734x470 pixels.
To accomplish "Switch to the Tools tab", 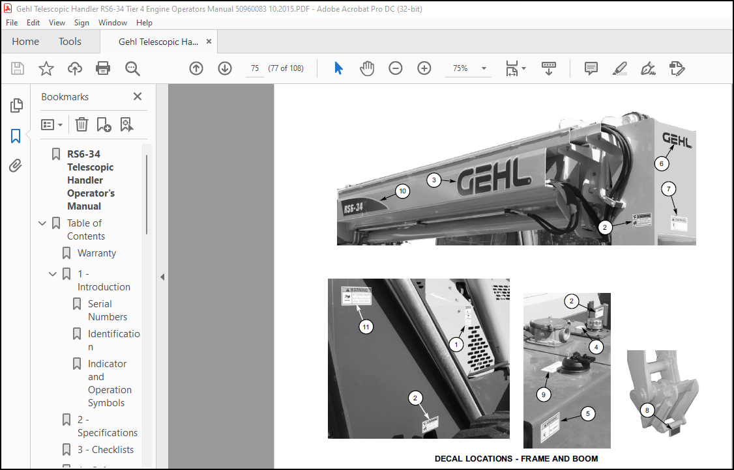I will tap(70, 41).
